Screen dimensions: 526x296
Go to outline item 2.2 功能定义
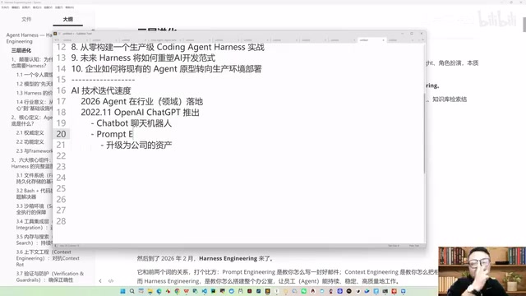point(30,142)
